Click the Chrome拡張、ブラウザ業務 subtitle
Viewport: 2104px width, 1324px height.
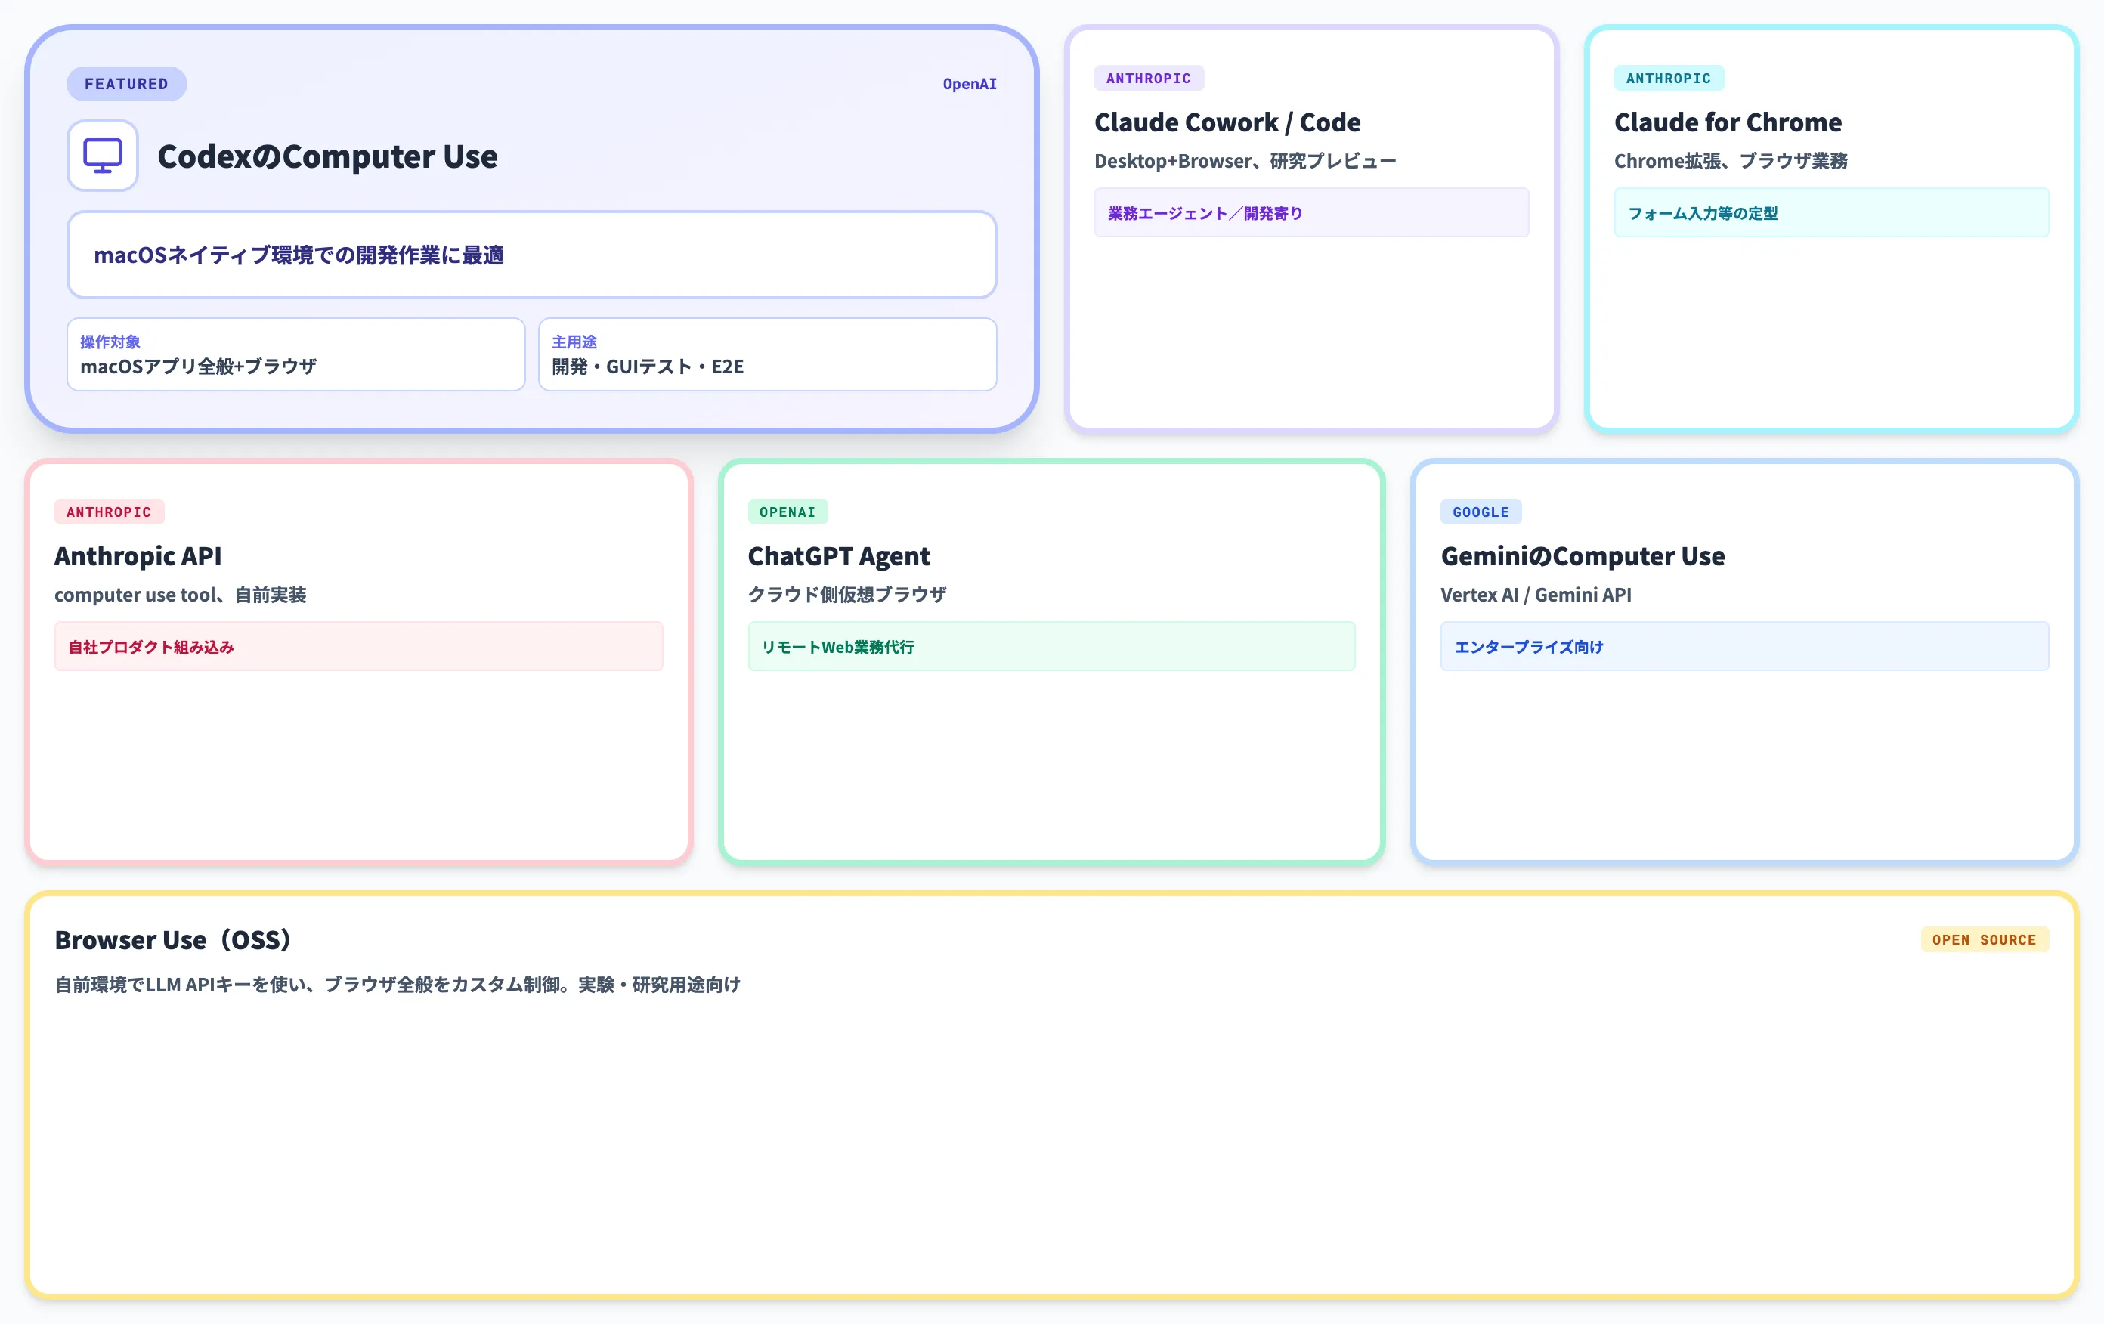pos(1731,161)
